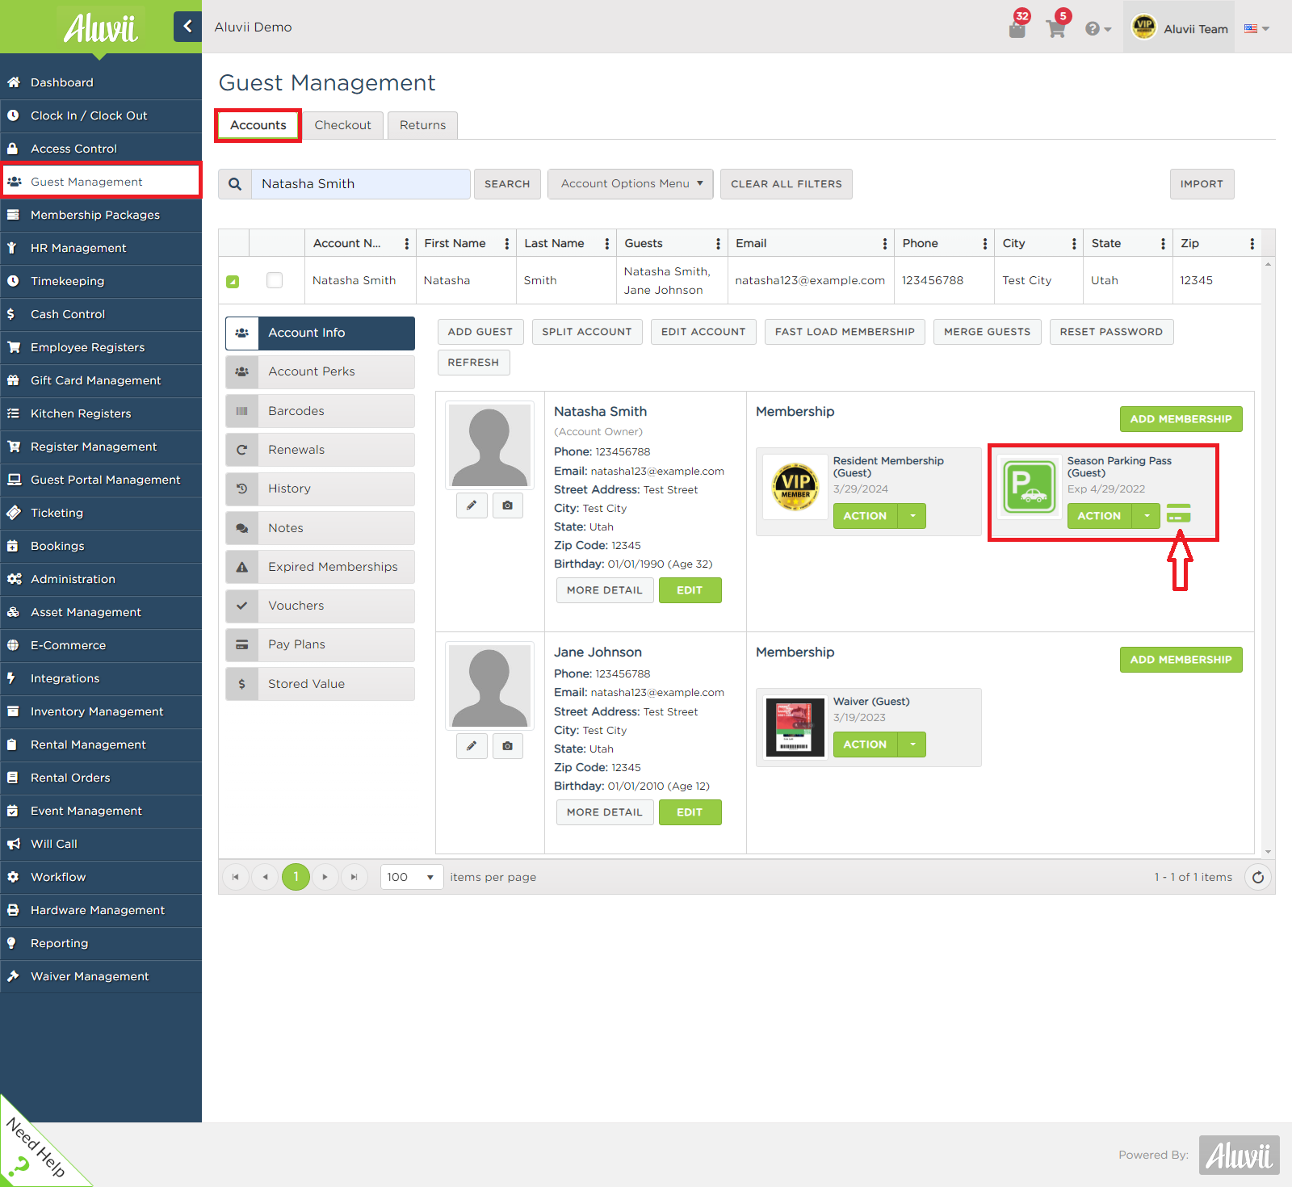
Task: Add a membership for Jane Johnson
Action: (1181, 660)
